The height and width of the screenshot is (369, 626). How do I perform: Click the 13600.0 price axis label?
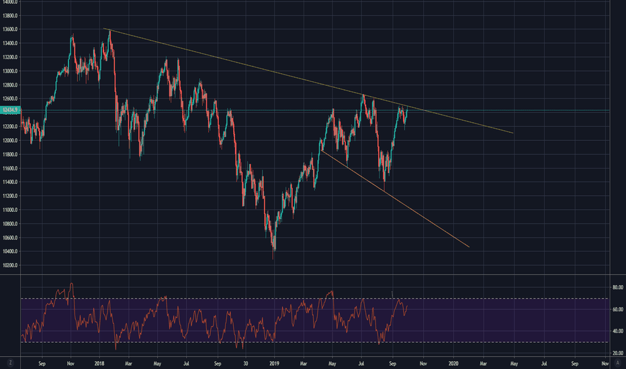10,30
